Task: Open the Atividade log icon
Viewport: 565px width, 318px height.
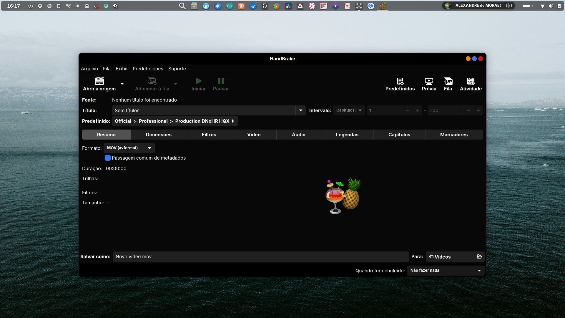Action: tap(471, 81)
